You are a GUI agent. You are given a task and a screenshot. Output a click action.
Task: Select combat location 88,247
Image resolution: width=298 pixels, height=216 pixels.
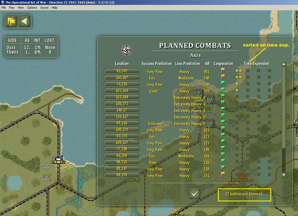pyautogui.click(x=122, y=169)
